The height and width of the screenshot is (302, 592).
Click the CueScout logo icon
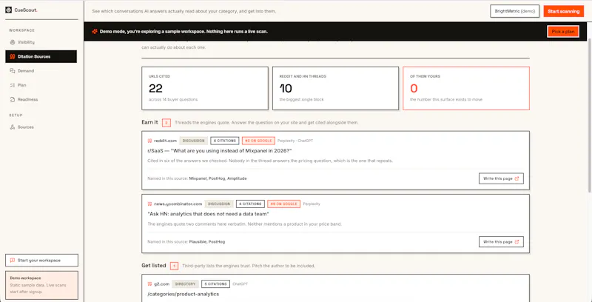coord(8,10)
